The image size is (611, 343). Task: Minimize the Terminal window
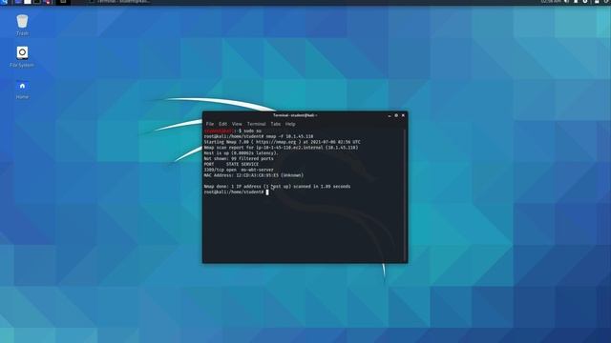pos(390,115)
